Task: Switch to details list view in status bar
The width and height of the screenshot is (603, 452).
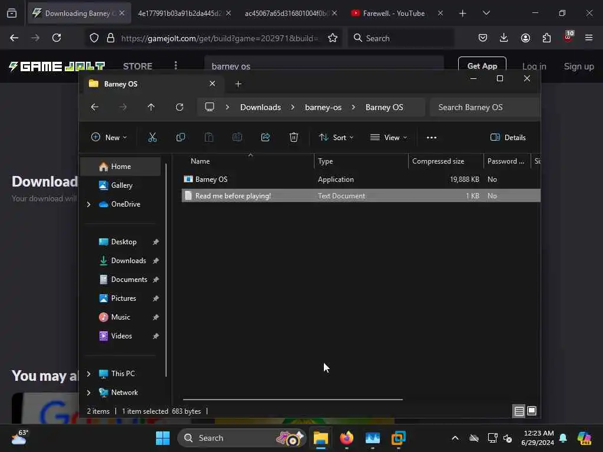Action: (x=519, y=411)
